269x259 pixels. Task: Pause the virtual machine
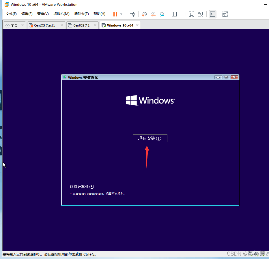(115, 14)
